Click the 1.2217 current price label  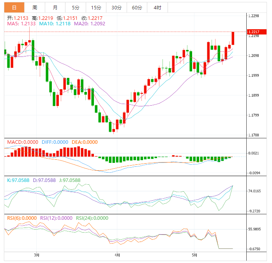point(254,32)
